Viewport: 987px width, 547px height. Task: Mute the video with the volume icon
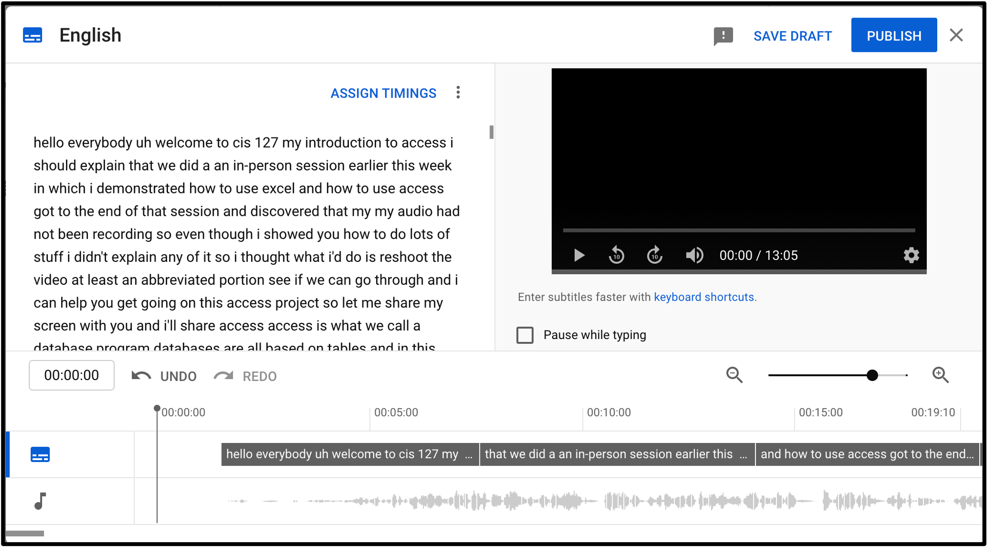694,255
